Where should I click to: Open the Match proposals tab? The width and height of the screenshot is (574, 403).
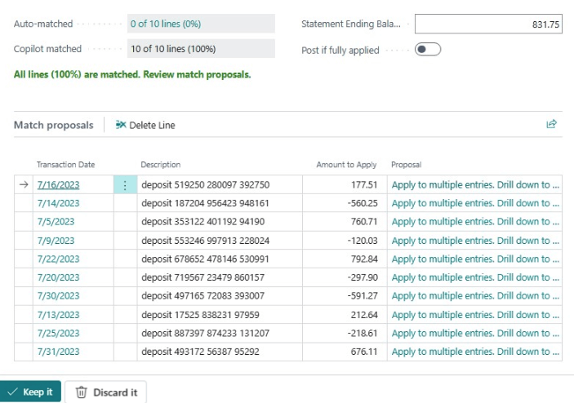53,125
